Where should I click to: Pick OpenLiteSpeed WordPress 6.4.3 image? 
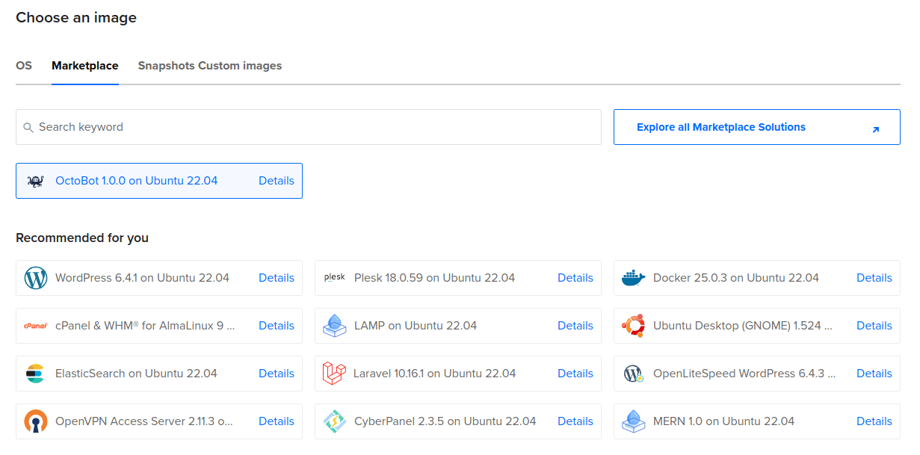(757, 374)
